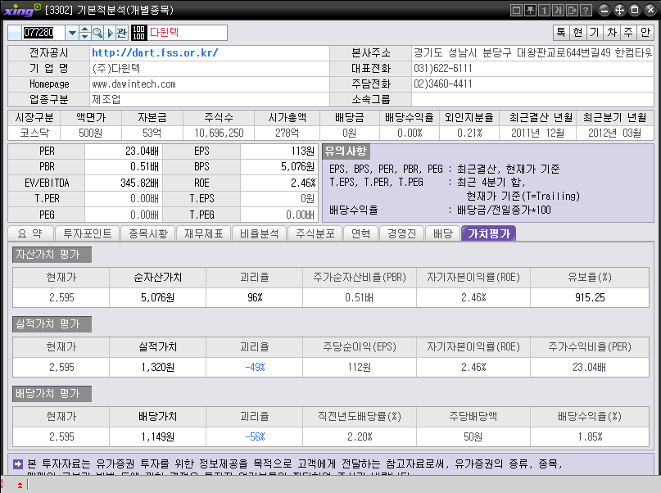This screenshot has width=661, height=493.
Task: Click the 실적가치 value 1,320원
Action: coord(157,367)
